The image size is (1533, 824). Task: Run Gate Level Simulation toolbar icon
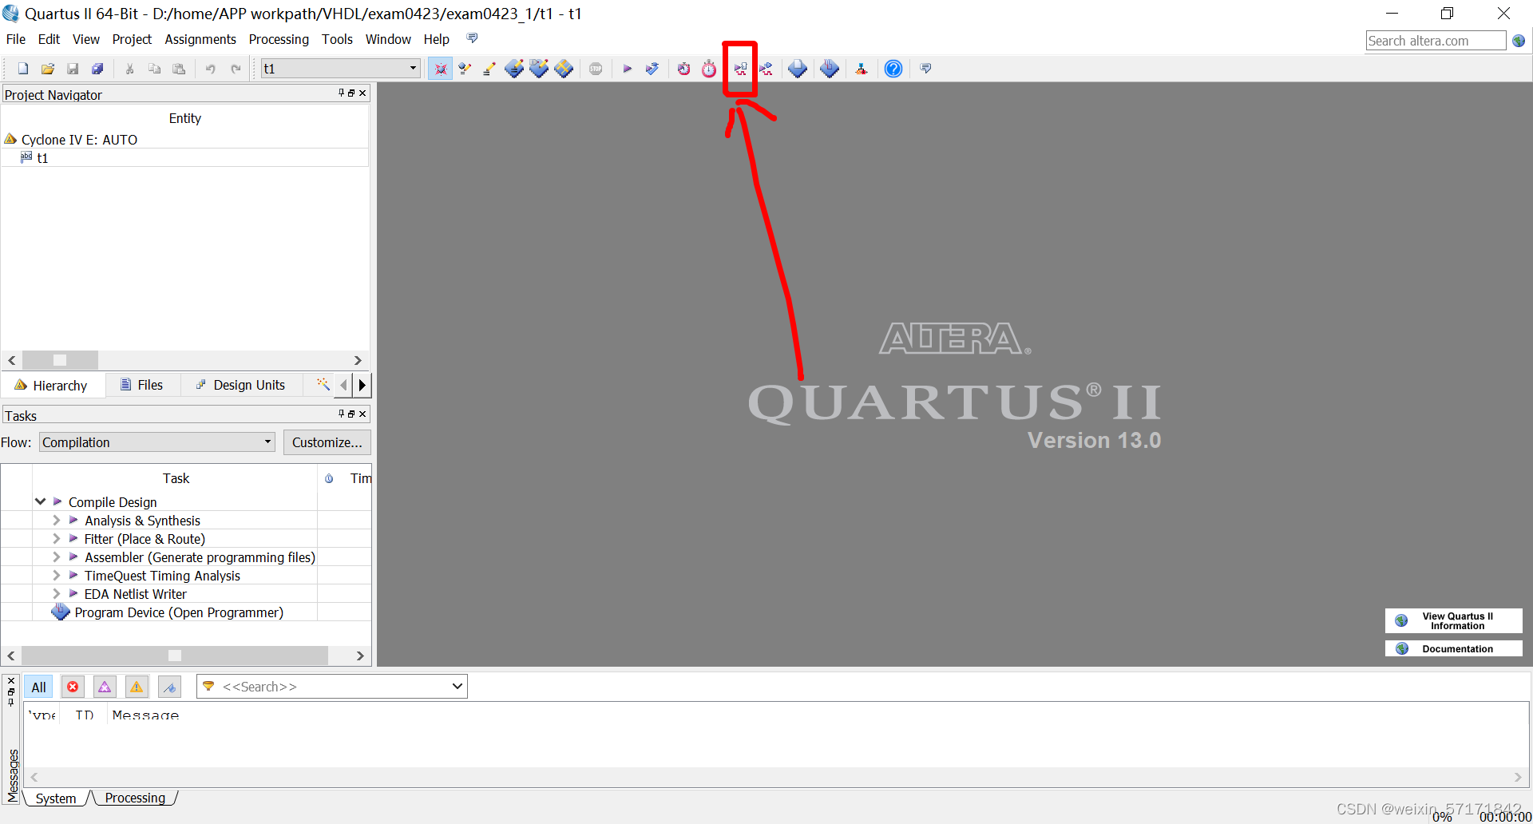tap(766, 69)
